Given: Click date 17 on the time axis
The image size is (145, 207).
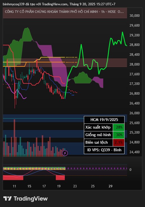Looking at the screenshot, I should [x=44, y=186].
